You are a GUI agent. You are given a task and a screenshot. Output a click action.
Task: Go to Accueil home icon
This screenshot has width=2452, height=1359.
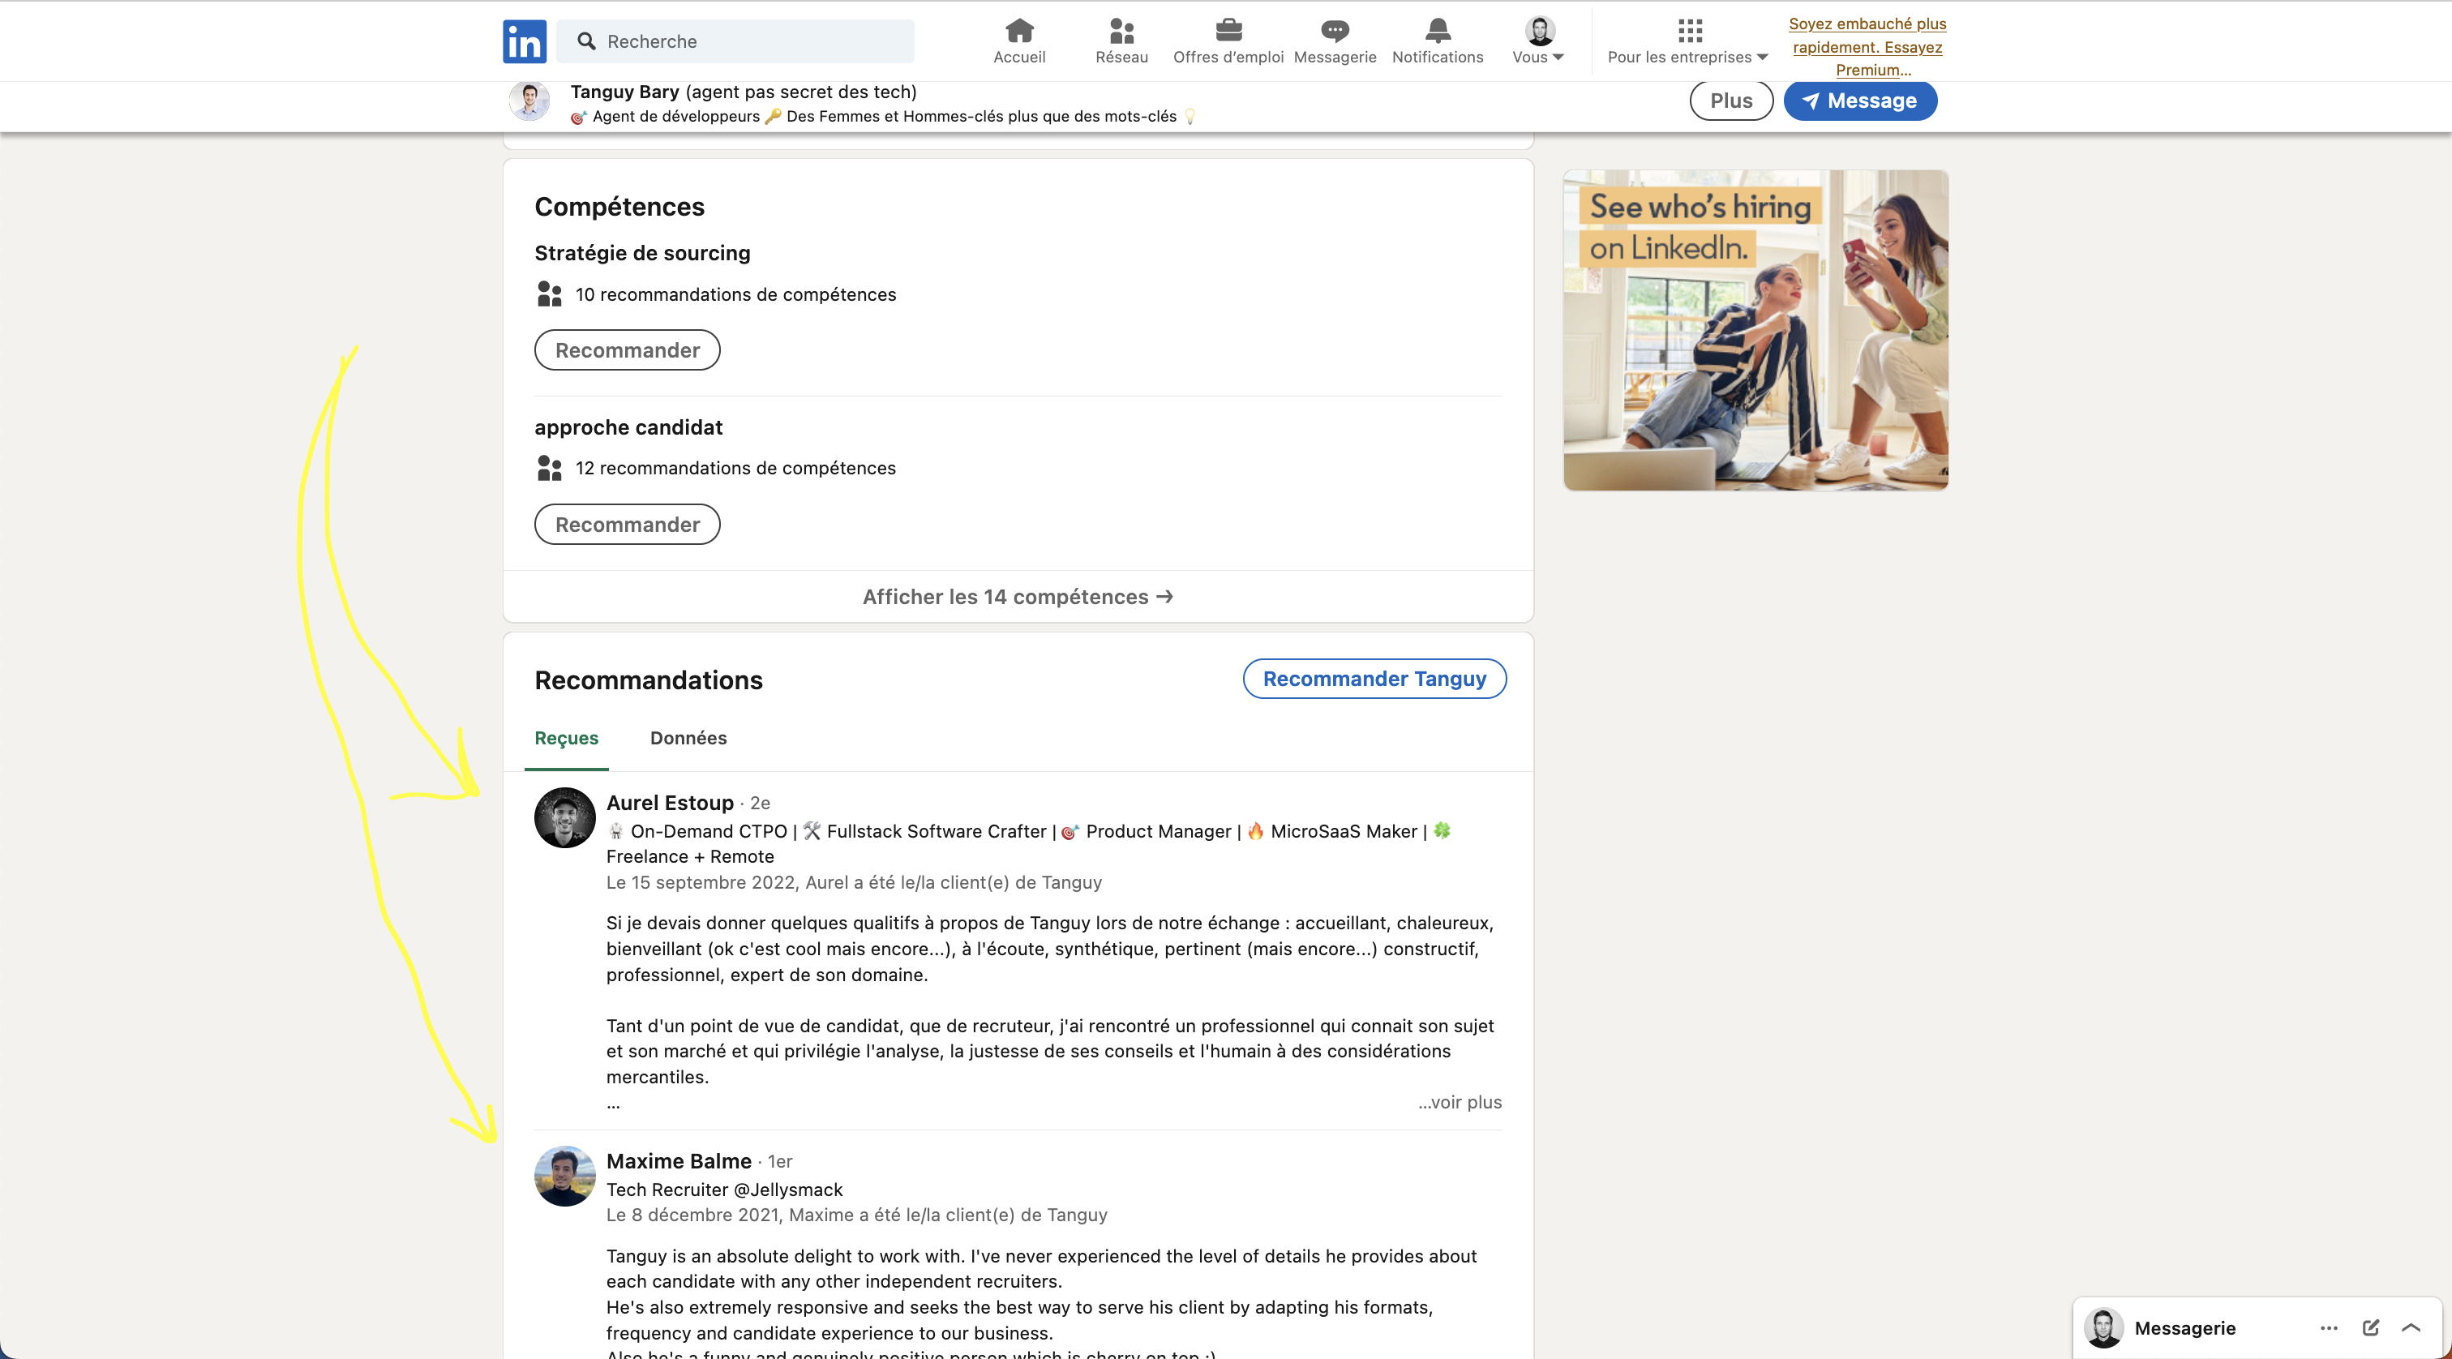(x=1019, y=31)
